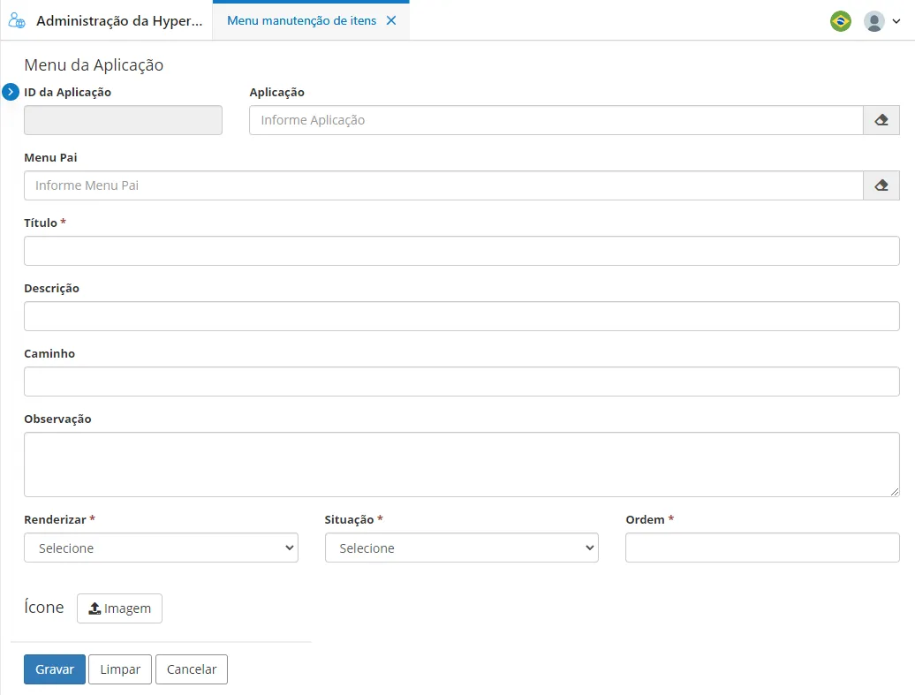Click the Brazil flag language icon
The image size is (915, 695).
point(840,21)
